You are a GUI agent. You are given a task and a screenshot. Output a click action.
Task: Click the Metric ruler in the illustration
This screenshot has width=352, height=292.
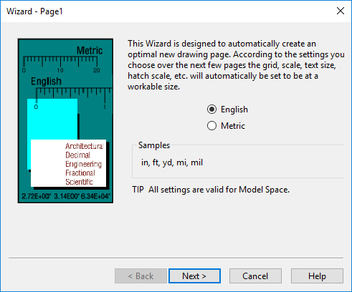[60, 64]
